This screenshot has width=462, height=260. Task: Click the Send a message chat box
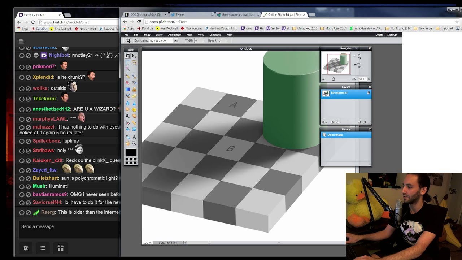click(69, 229)
